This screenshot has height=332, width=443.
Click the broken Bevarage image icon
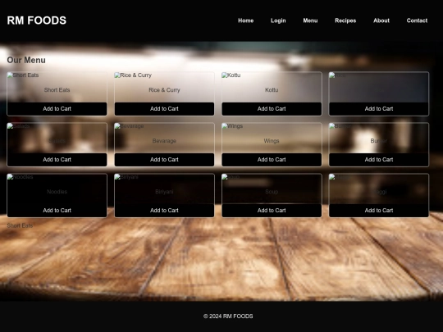coord(117,126)
